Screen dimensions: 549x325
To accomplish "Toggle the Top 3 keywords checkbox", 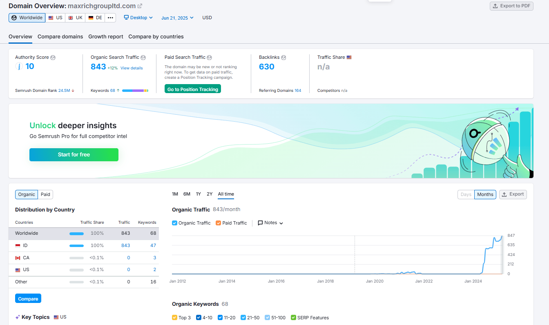I will click(x=174, y=318).
